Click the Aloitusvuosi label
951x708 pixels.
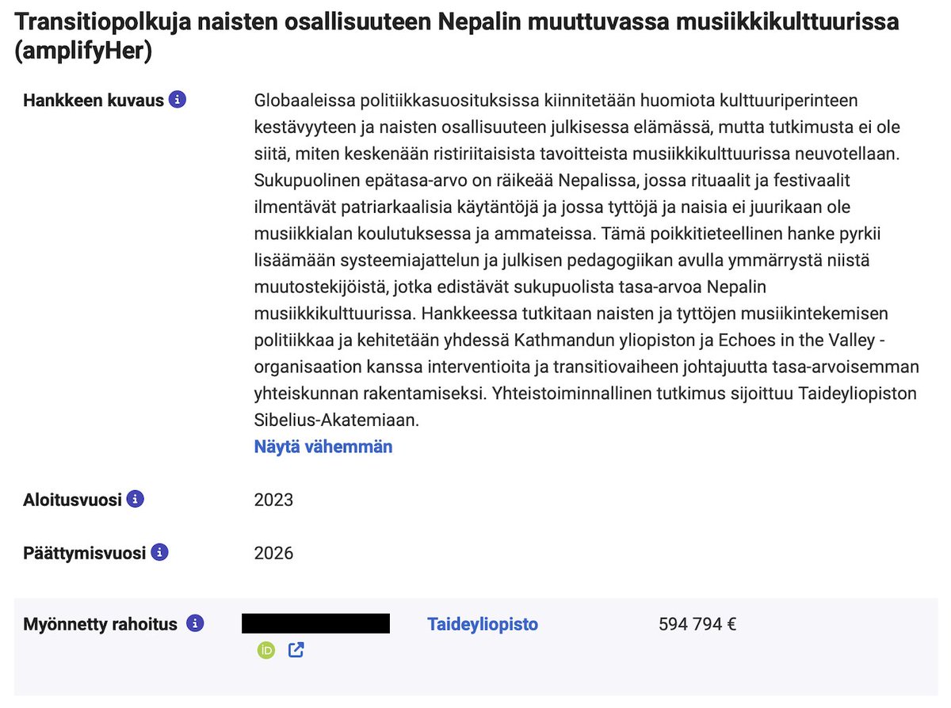[72, 501]
